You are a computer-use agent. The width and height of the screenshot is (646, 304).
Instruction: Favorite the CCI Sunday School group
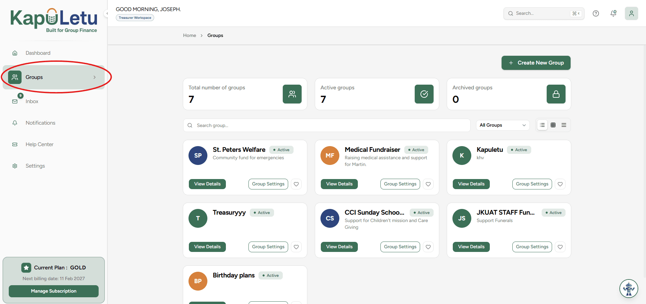[x=428, y=247]
